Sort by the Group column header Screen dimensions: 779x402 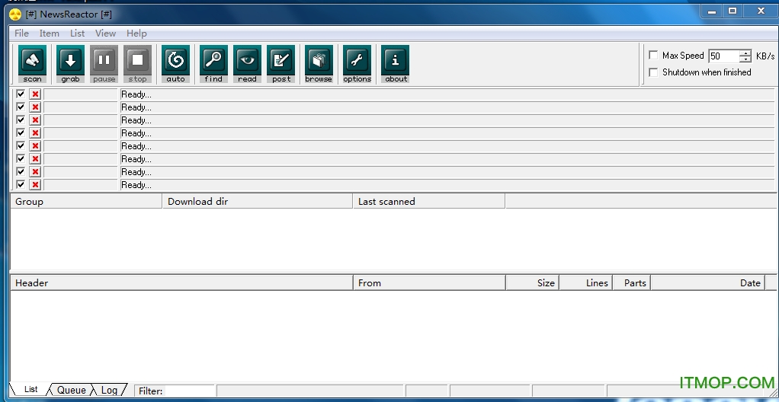86,202
